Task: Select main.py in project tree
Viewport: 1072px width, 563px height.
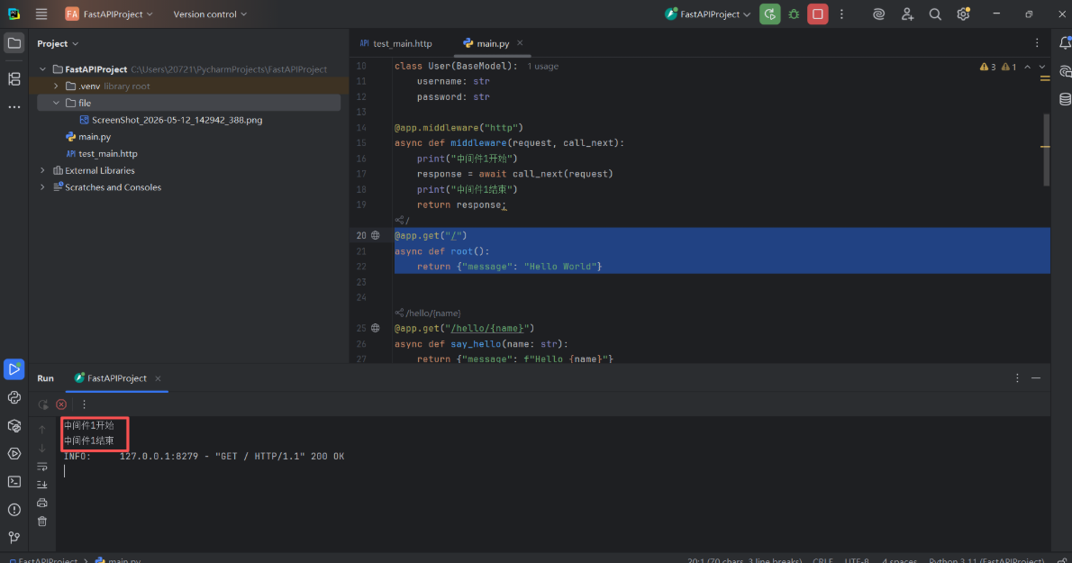Action: click(95, 137)
